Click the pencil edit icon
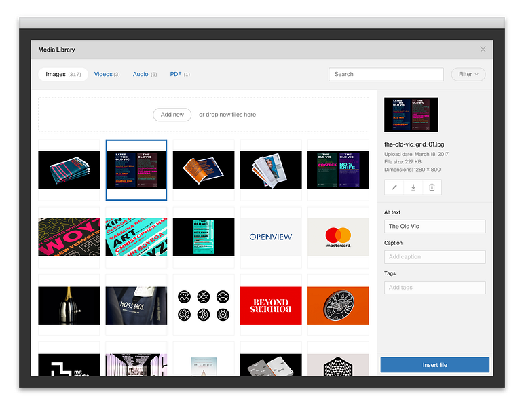This screenshot has width=524, height=407. pyautogui.click(x=394, y=187)
